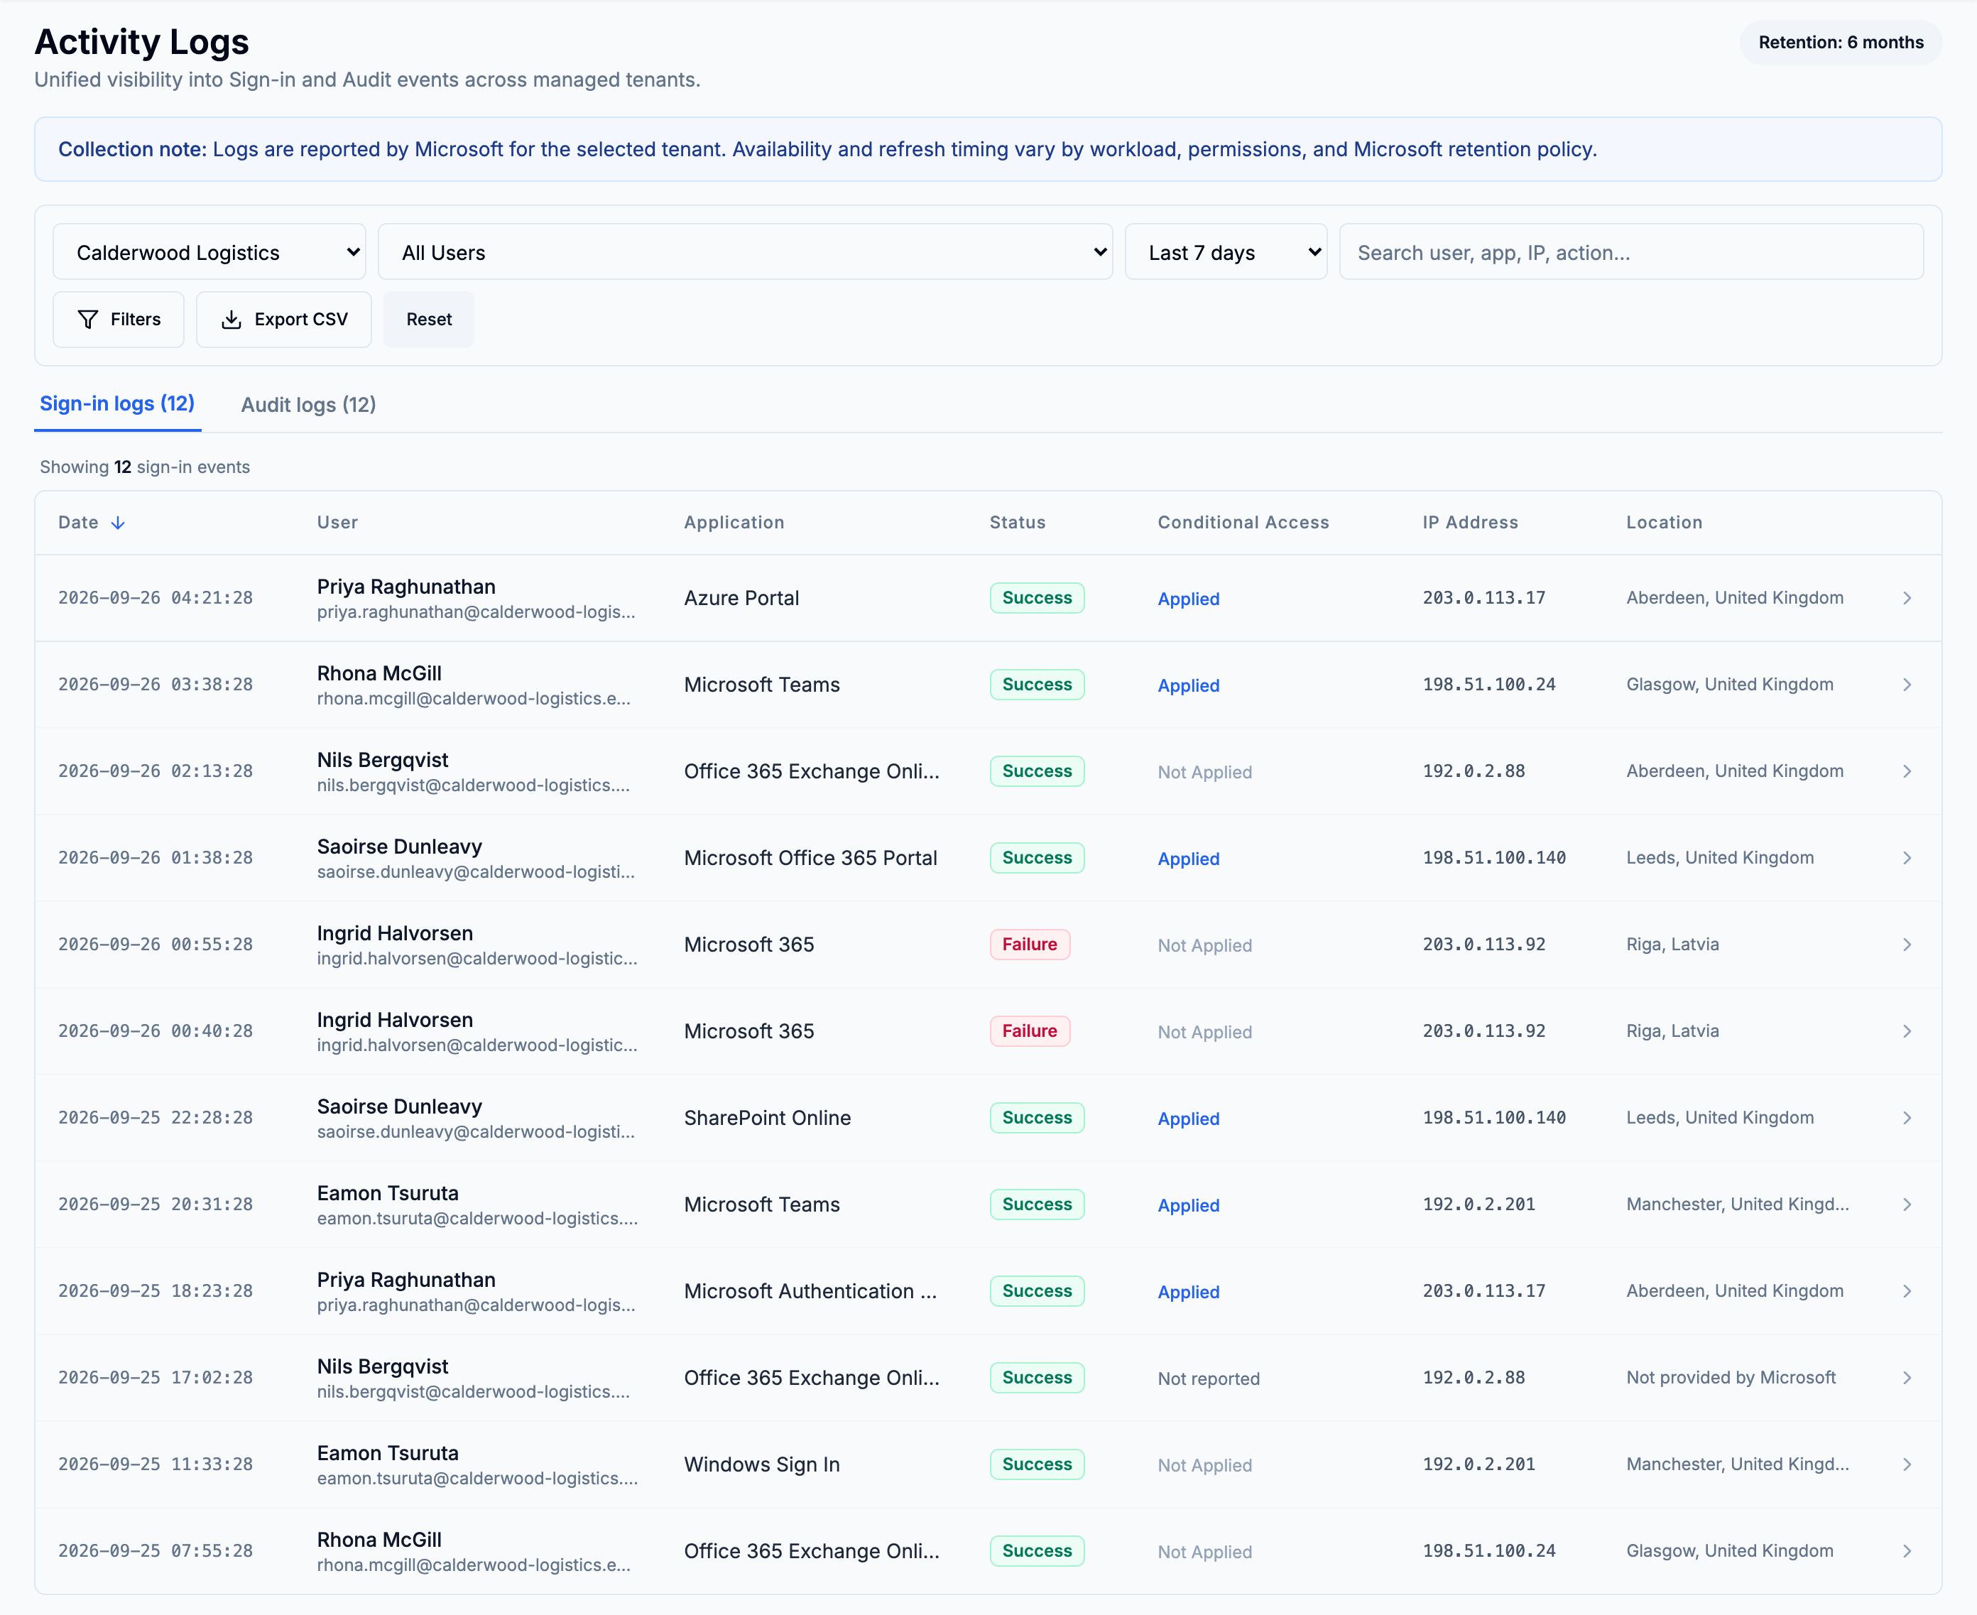The height and width of the screenshot is (1615, 1977).
Task: Click the User column header
Action: click(338, 523)
